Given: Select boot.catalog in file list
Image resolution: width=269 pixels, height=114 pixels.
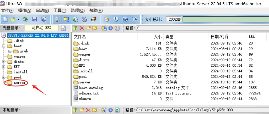Looking at the screenshot, I should (91, 88).
